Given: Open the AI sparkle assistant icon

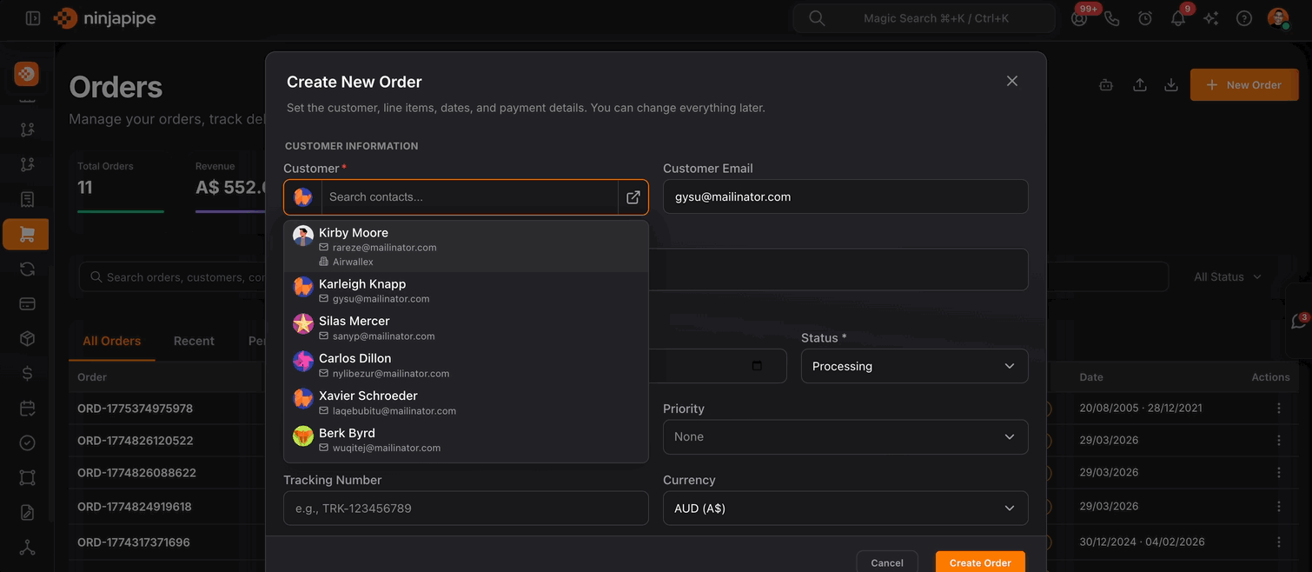Looking at the screenshot, I should [x=1211, y=18].
